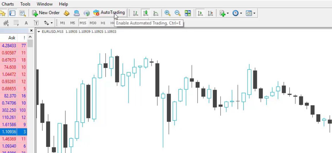The width and height of the screenshot is (332, 153).
Task: Open the EURUSD,M15 chart title triangle
Action: 39,32
